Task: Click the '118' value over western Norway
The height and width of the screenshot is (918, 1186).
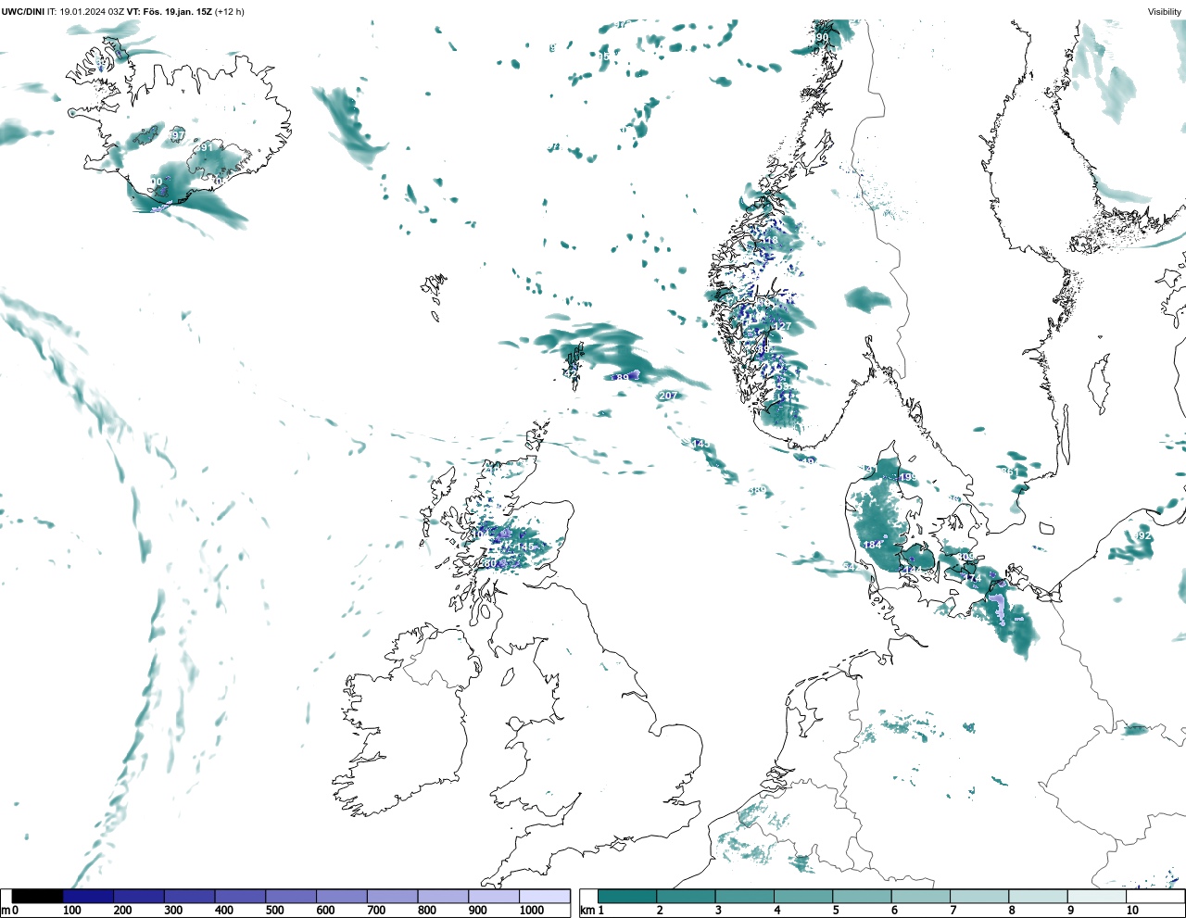Action: (x=769, y=241)
